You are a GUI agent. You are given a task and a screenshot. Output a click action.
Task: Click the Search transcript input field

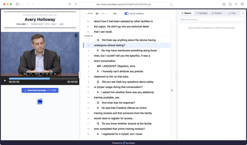211,20
